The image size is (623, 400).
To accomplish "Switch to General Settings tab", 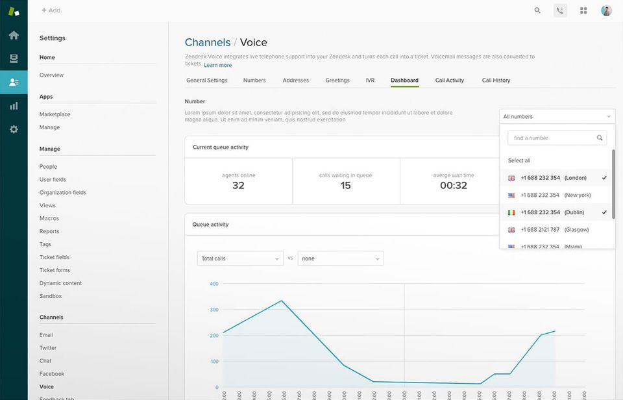I will coord(206,81).
